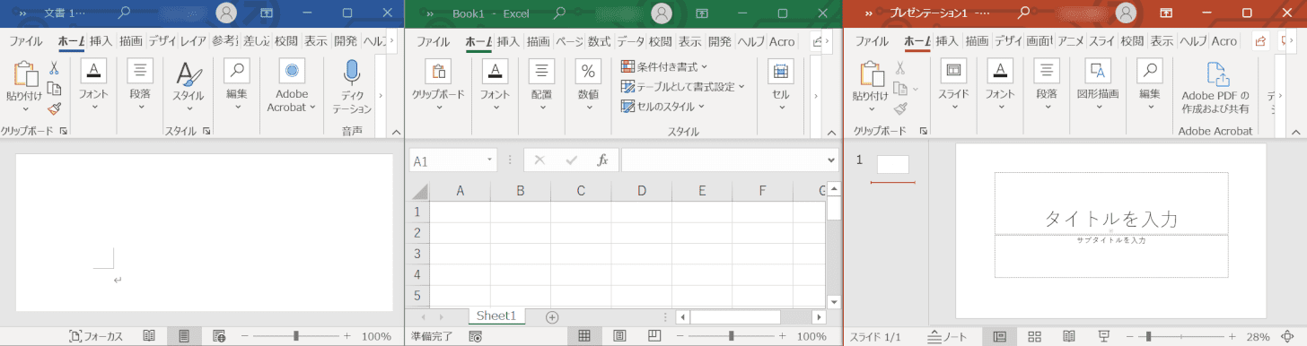Toggle ノート notes pane in PowerPoint

(x=948, y=336)
